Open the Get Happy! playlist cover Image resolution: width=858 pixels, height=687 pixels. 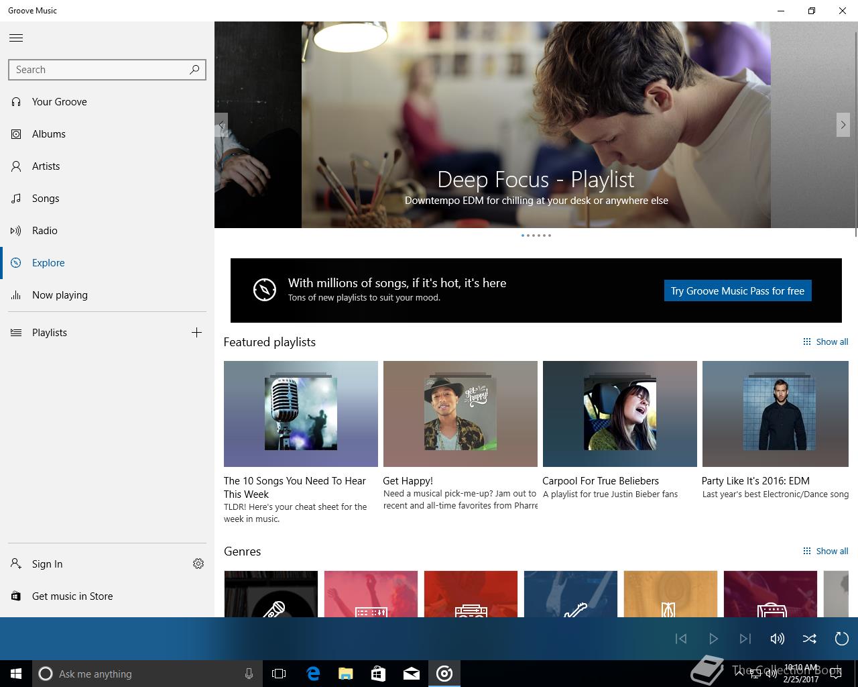(461, 414)
